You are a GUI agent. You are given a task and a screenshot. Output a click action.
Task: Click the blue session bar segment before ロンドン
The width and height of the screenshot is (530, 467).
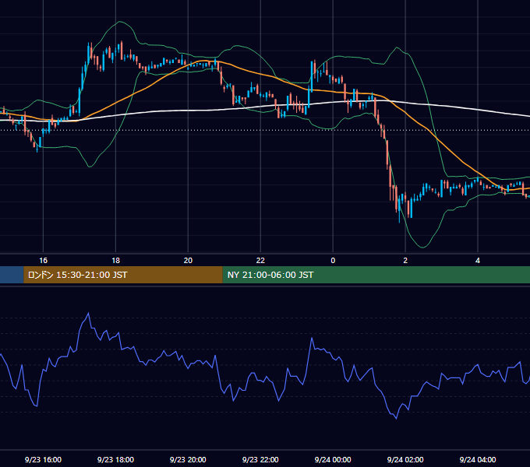pos(12,275)
